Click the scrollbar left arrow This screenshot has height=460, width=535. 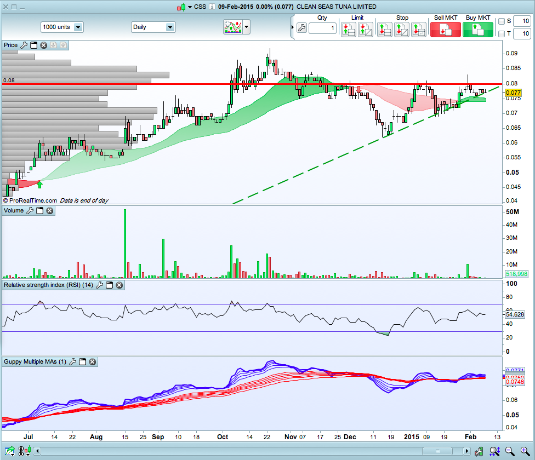37,451
